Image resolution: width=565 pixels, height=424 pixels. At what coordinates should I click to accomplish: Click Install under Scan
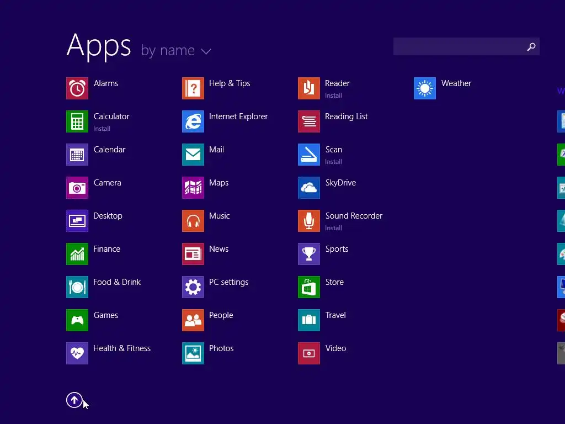click(x=334, y=162)
